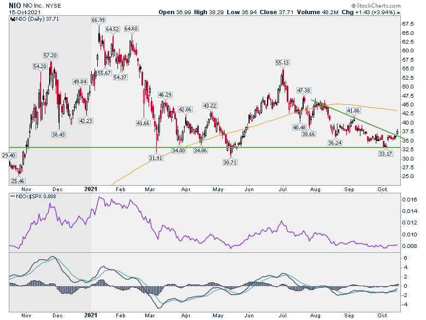The image size is (426, 320).
Task: Click the Close 37.71 value
Action: pos(276,12)
